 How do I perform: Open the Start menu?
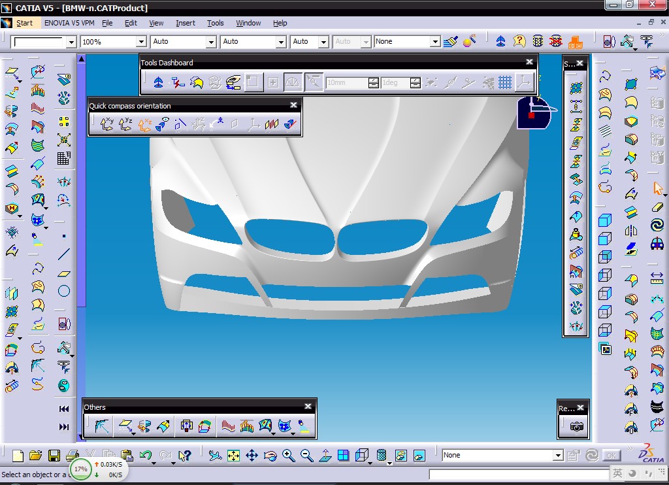tap(24, 23)
